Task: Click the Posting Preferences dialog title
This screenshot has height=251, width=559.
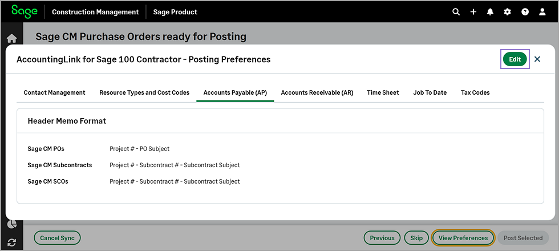Action: pyautogui.click(x=143, y=59)
